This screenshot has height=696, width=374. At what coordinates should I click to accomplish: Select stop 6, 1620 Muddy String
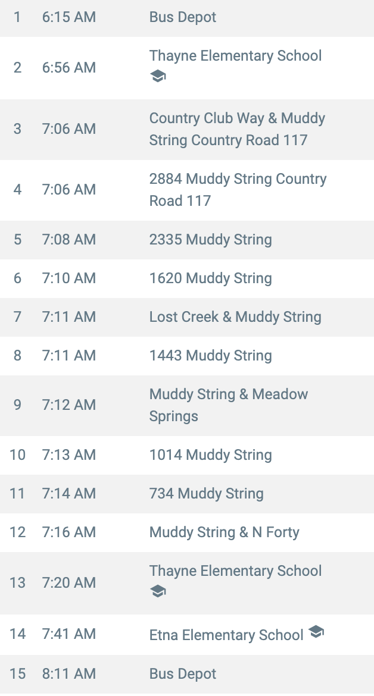187,278
